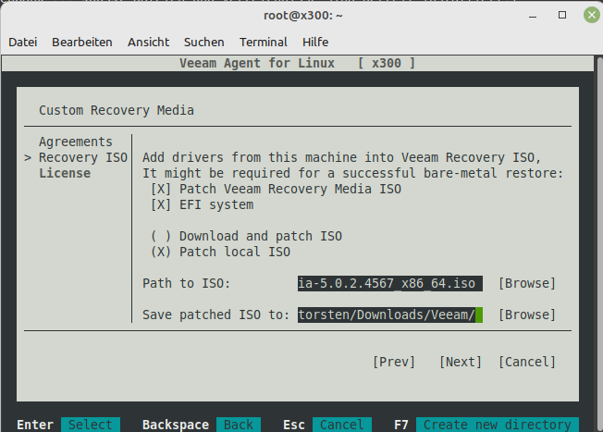Open the Suchen menu
Viewport: 603px width, 432px height.
[203, 42]
